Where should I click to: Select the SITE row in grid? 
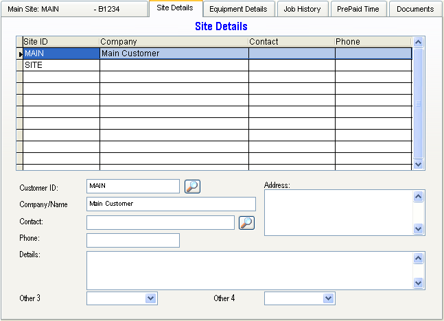click(60, 65)
